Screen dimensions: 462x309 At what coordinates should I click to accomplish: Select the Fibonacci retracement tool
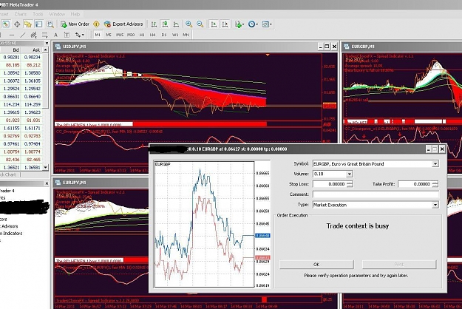[x=45, y=35]
